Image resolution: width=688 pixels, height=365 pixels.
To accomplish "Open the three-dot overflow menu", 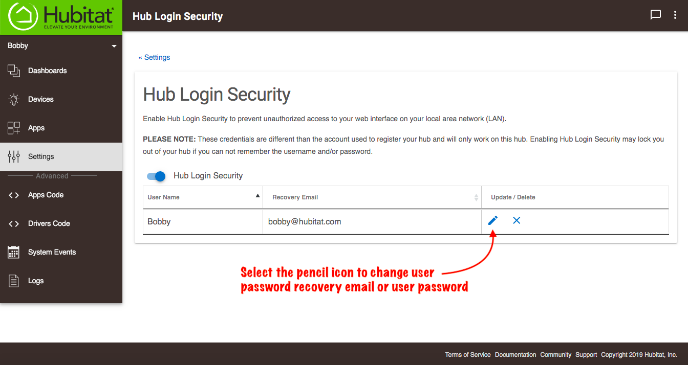I will [675, 15].
